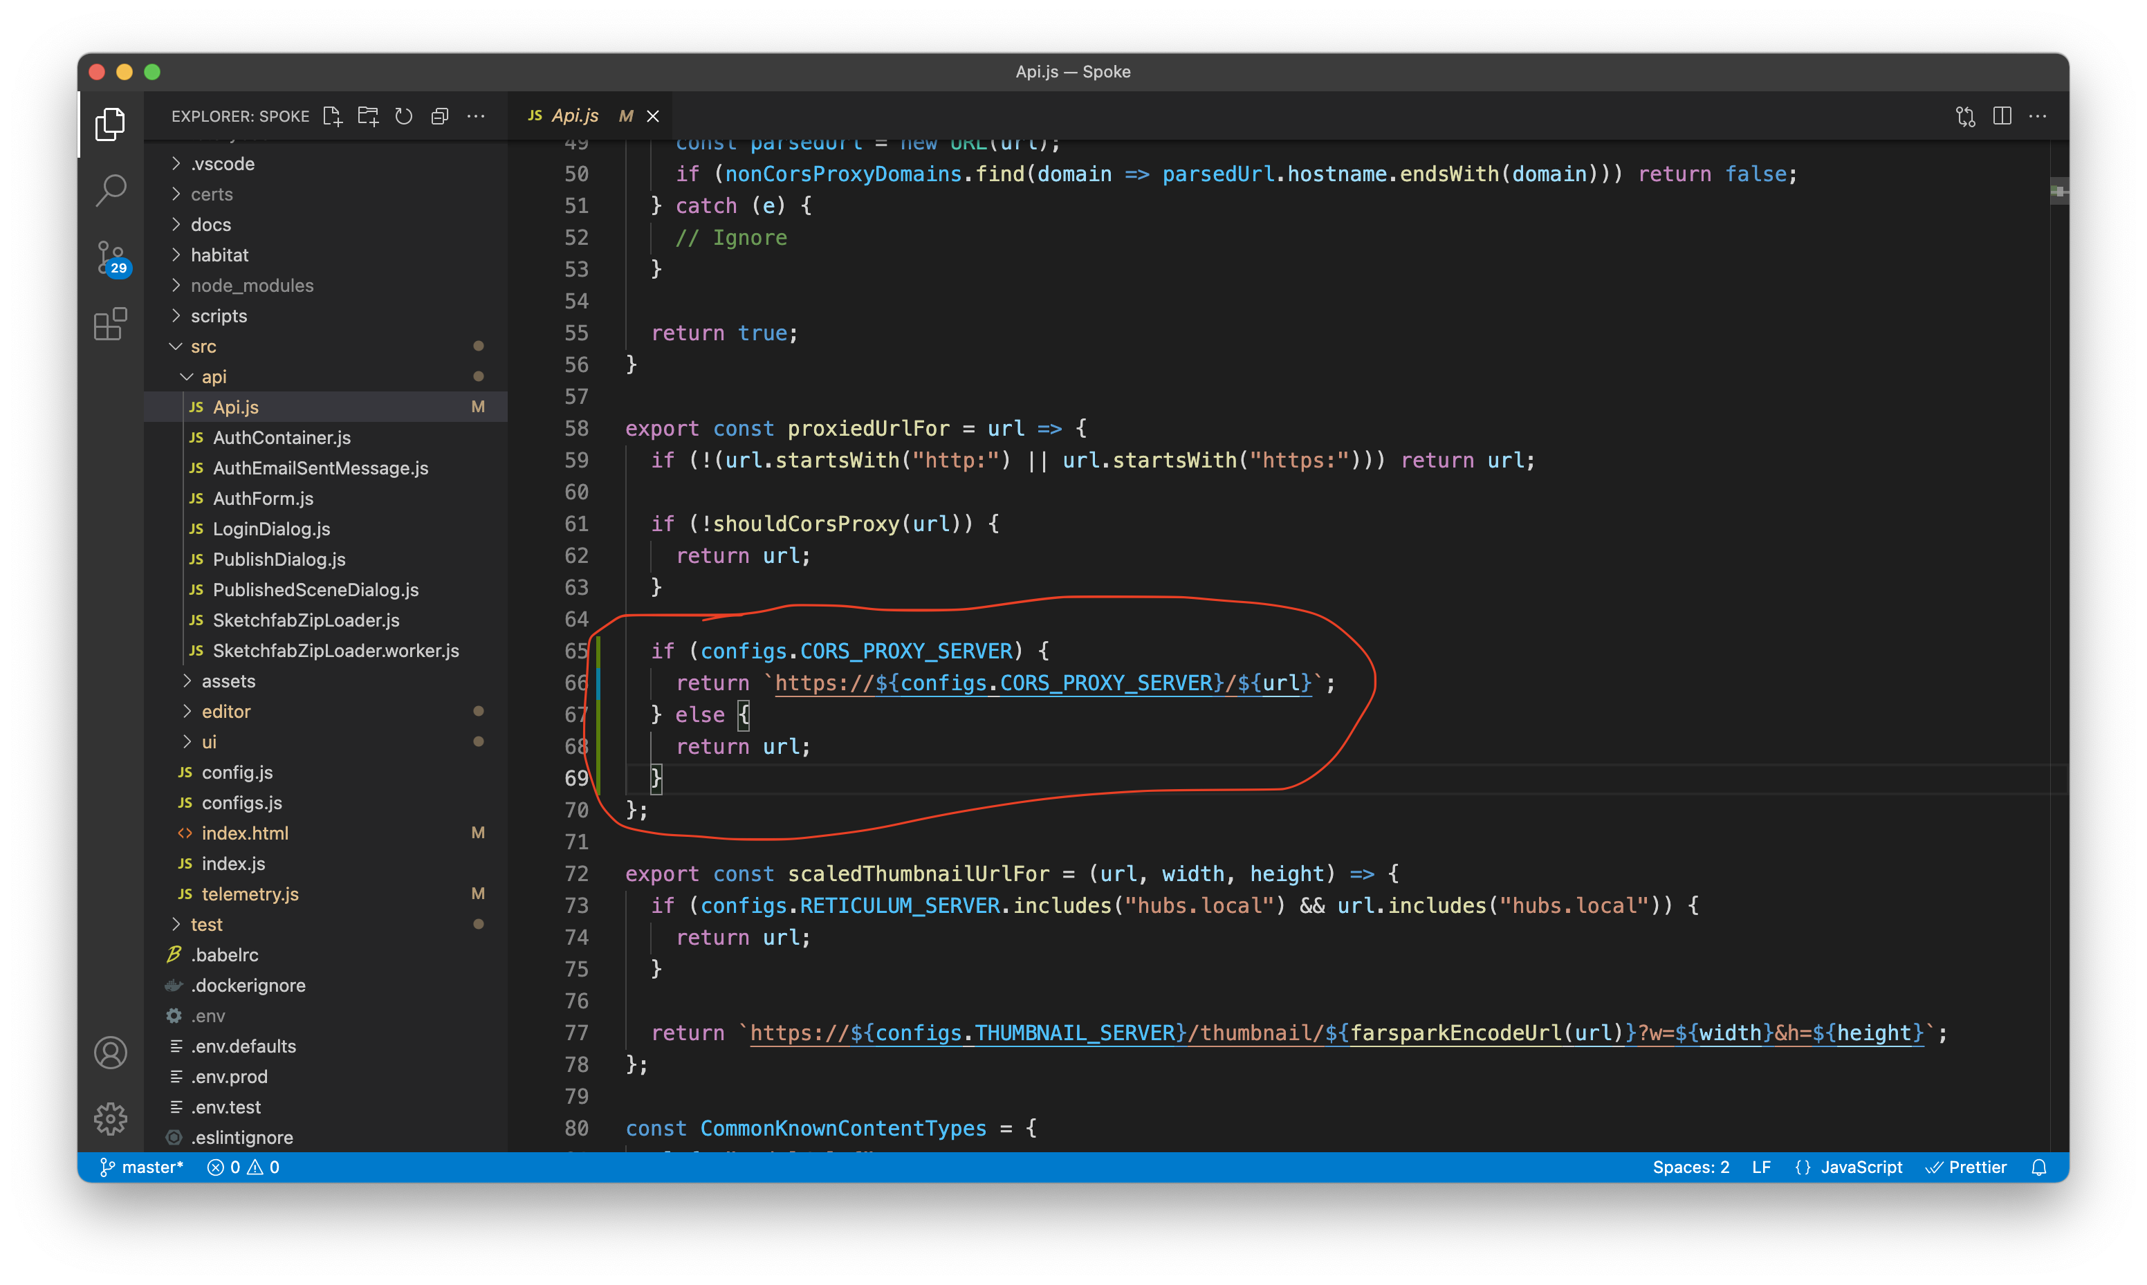The image size is (2147, 1285).
Task: Change end of line sequence LF
Action: [1761, 1167]
